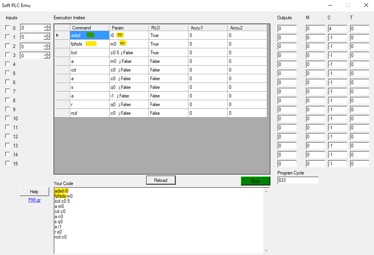
Task: Click the green indicator in adsd row
Action: coord(90,35)
